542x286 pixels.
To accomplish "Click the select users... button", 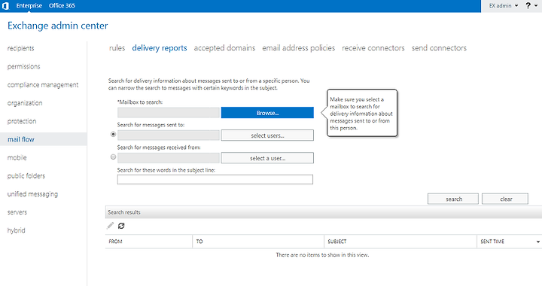I will coord(267,135).
